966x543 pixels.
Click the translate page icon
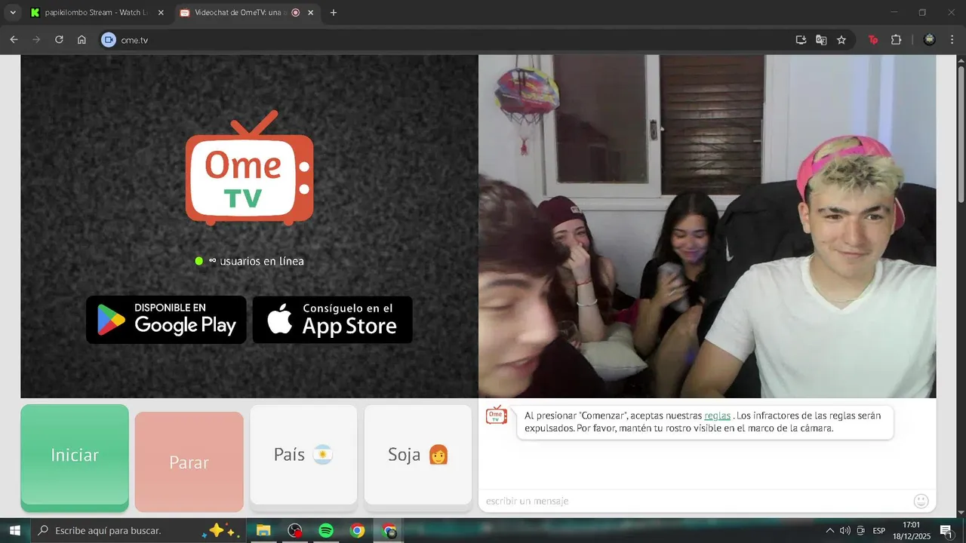click(x=821, y=40)
